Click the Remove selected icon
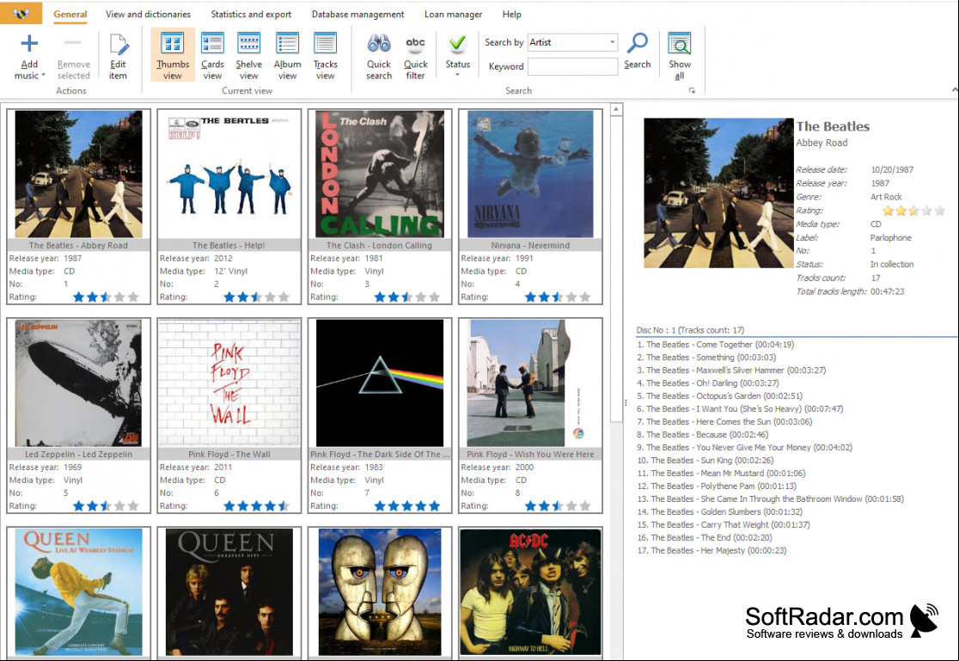The height and width of the screenshot is (661, 959). click(x=73, y=43)
